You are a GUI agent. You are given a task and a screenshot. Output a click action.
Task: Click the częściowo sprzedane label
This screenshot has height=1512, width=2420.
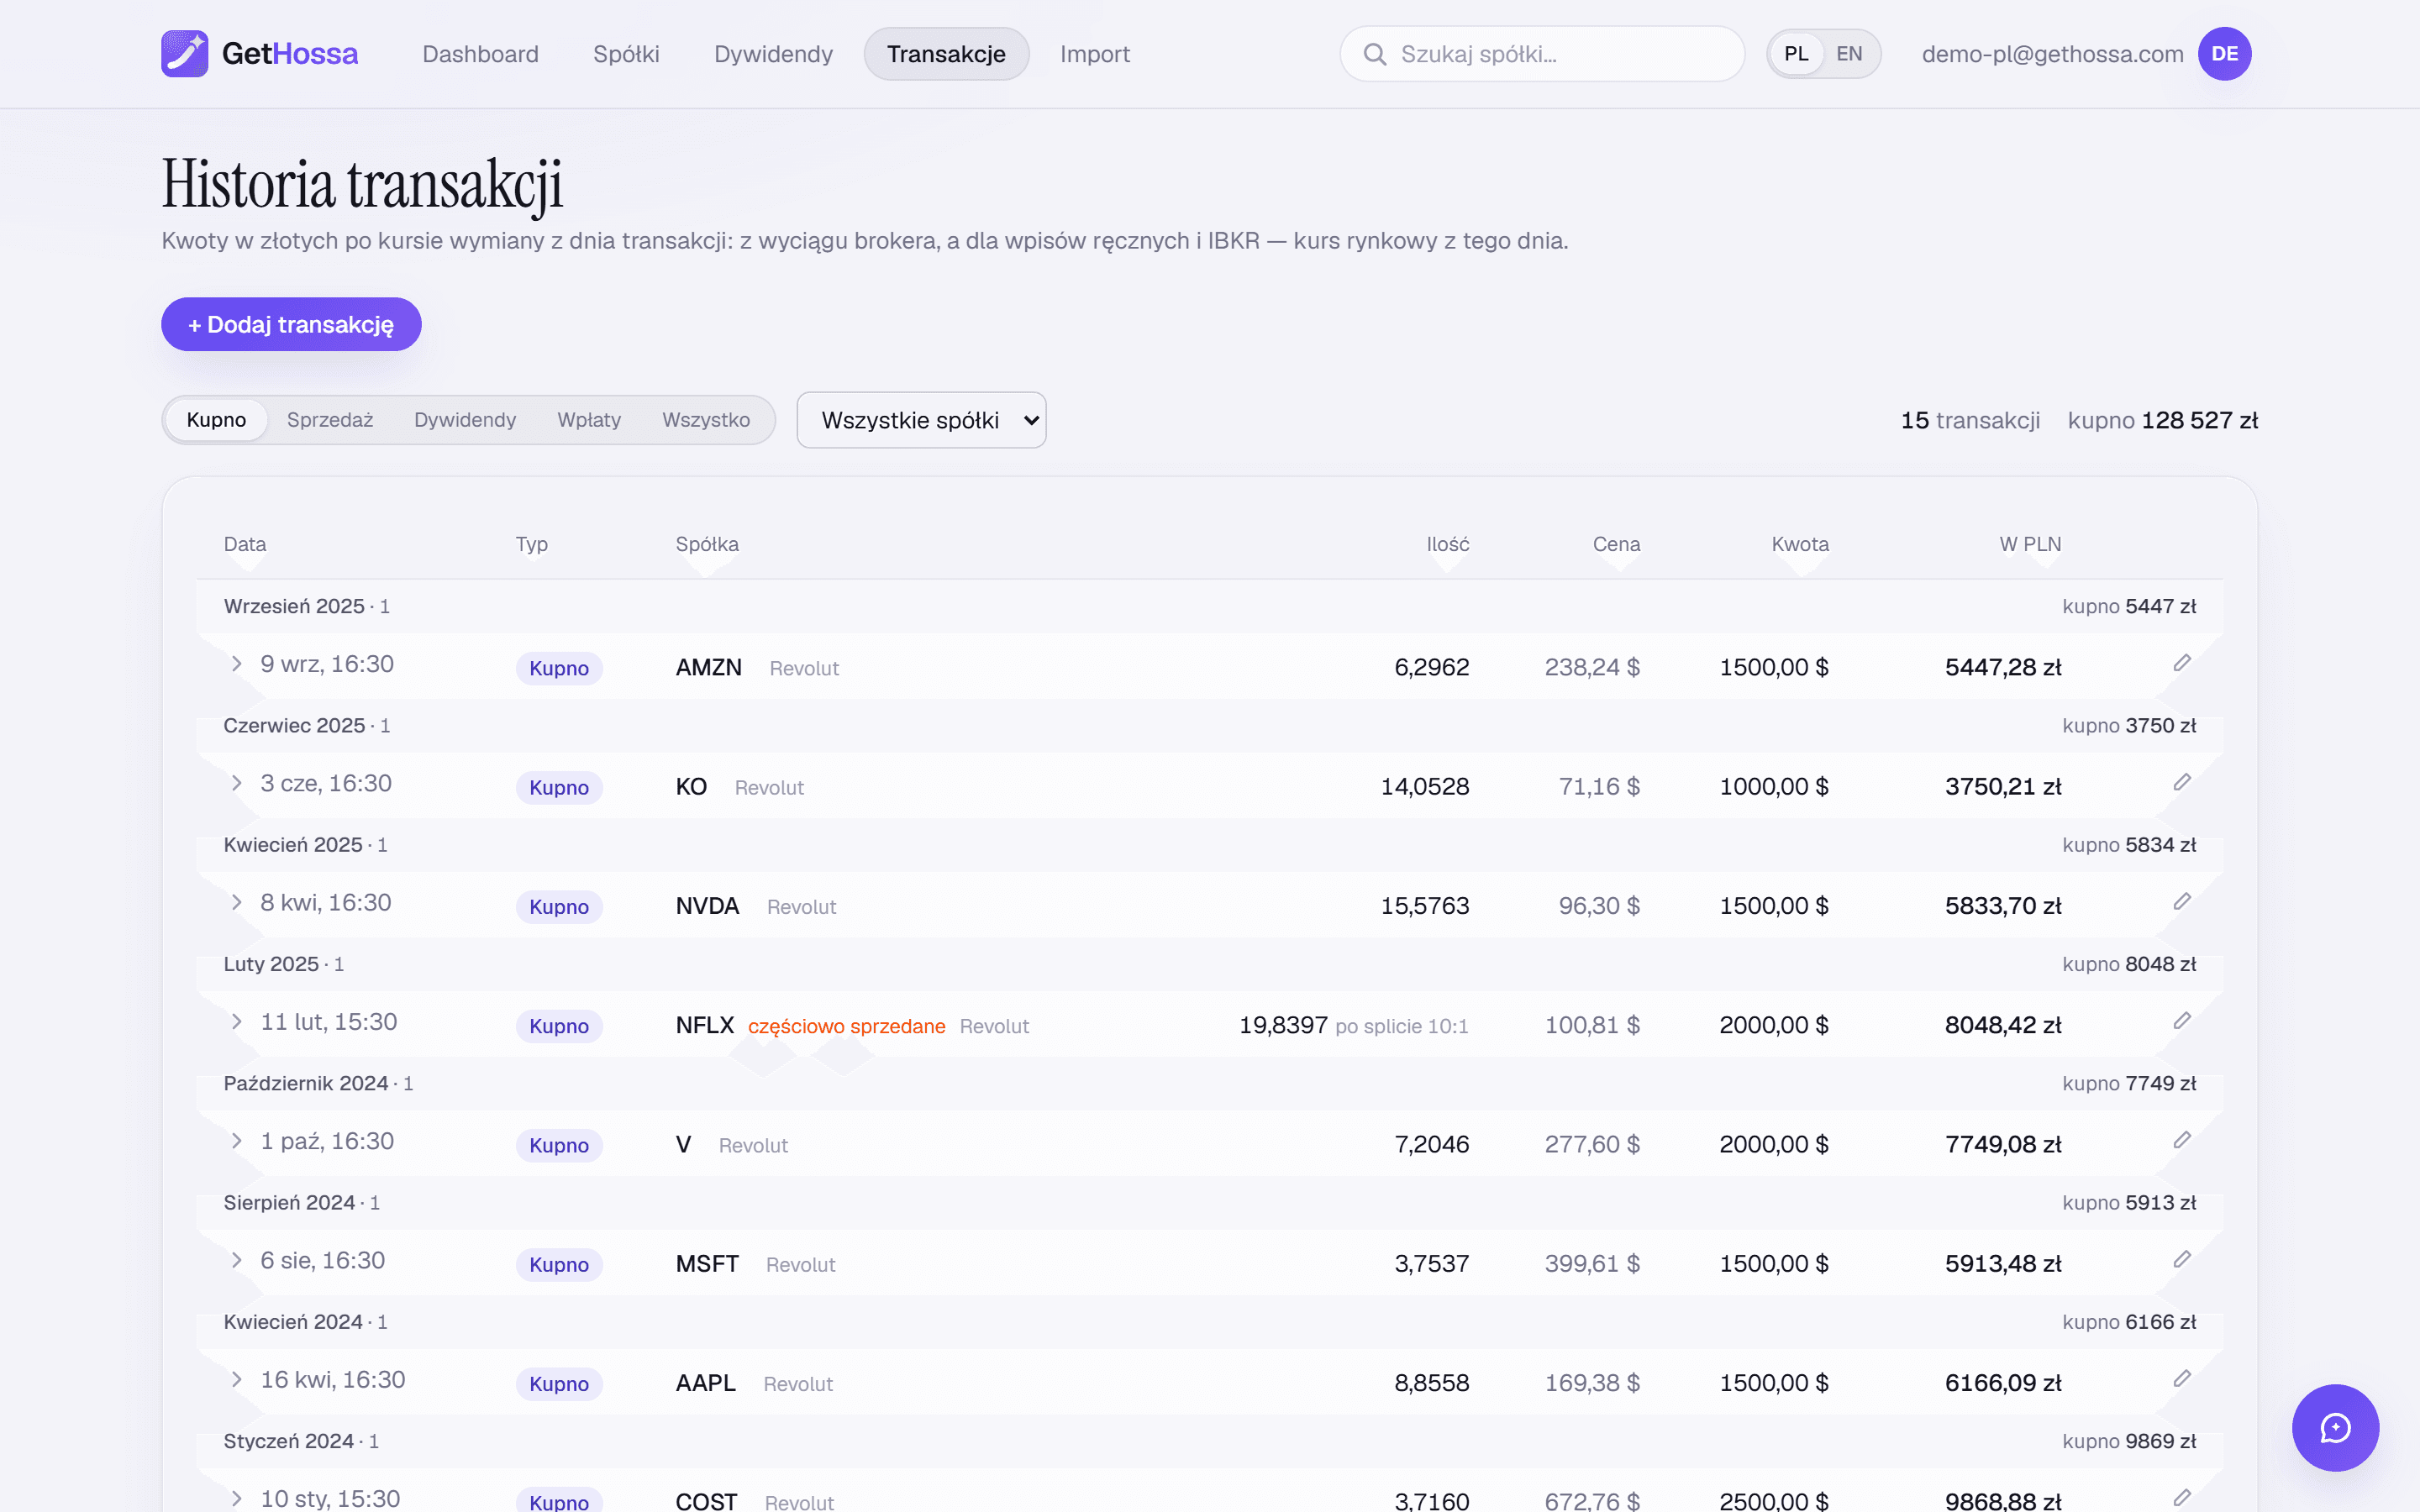846,1026
